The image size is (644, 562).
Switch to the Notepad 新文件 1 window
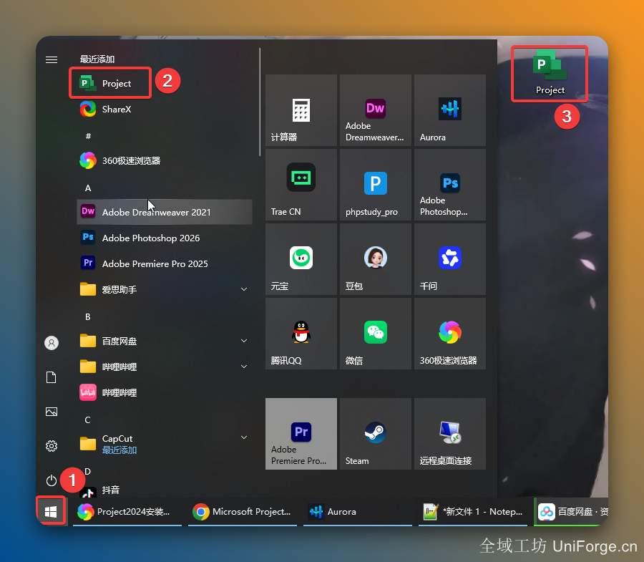[x=473, y=512]
